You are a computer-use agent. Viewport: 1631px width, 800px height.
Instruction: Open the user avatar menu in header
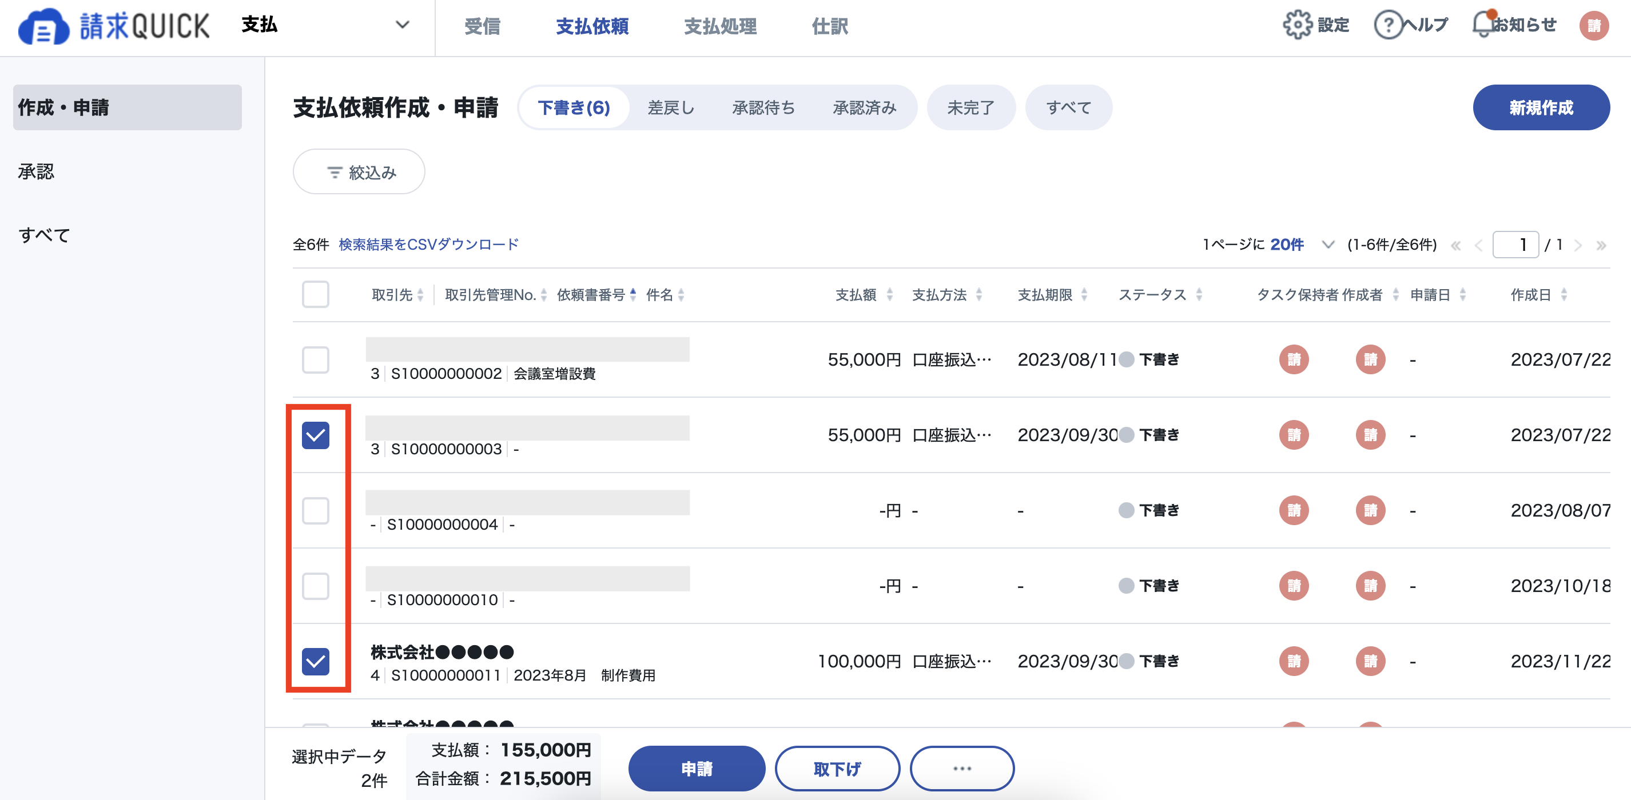click(1594, 25)
